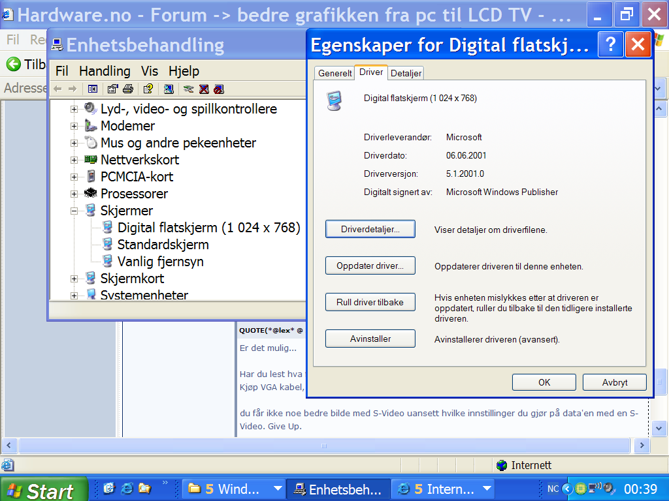Expand the Modemer node
669x501 pixels.
[x=74, y=126]
